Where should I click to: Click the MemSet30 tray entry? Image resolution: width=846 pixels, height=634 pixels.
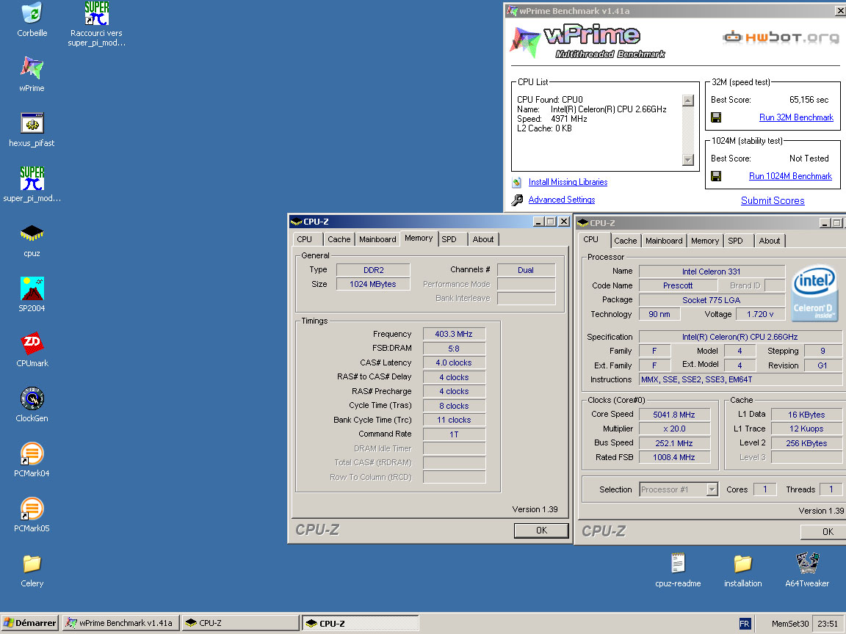click(x=790, y=624)
